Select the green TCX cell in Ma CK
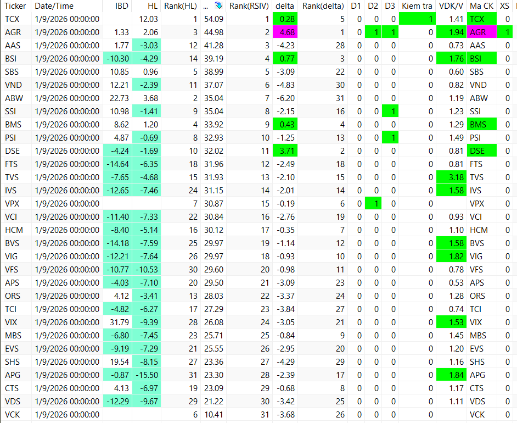Image resolution: width=517 pixels, height=423 pixels. pyautogui.click(x=482, y=19)
